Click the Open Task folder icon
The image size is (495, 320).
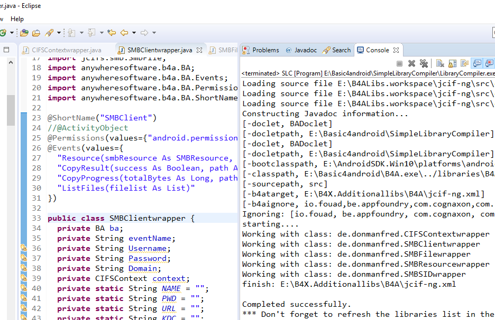36,33
